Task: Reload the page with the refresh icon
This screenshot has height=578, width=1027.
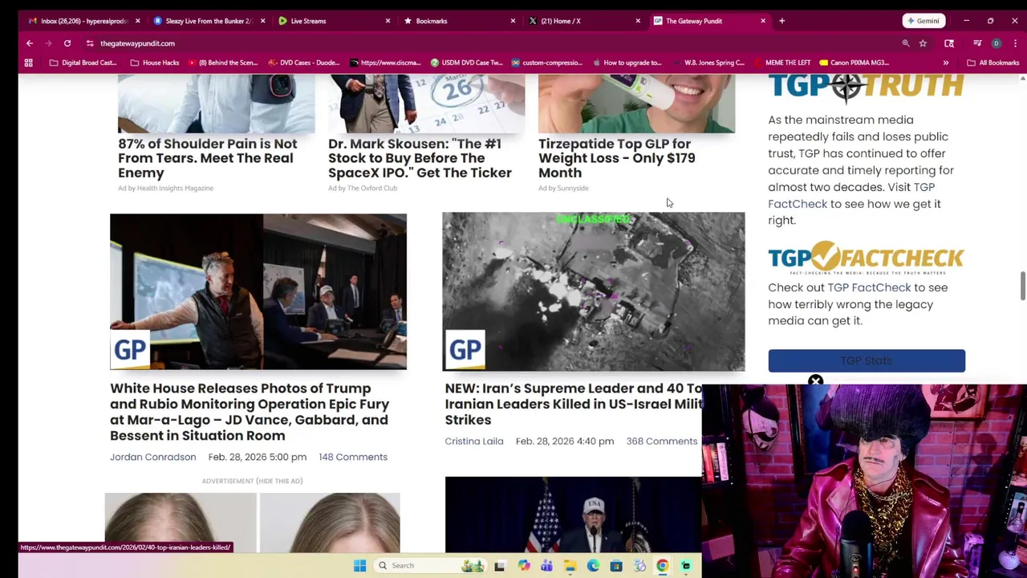Action: point(67,43)
